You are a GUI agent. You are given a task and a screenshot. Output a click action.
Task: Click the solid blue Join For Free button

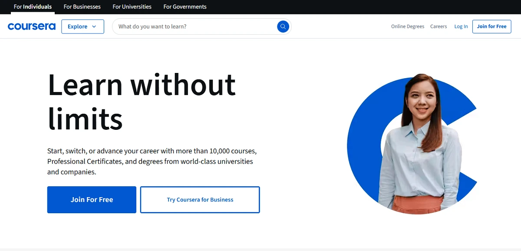tap(92, 200)
